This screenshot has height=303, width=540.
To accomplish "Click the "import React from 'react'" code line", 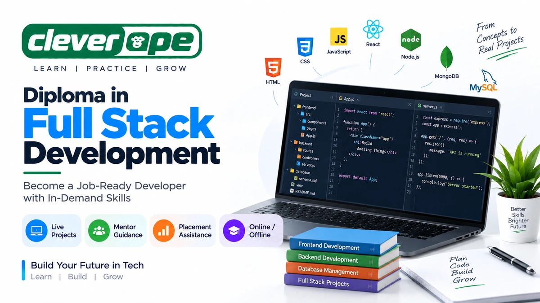I will pyautogui.click(x=369, y=113).
